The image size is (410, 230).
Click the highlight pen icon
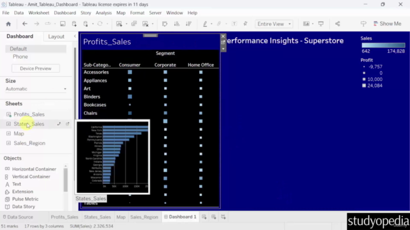pyautogui.click(x=205, y=24)
